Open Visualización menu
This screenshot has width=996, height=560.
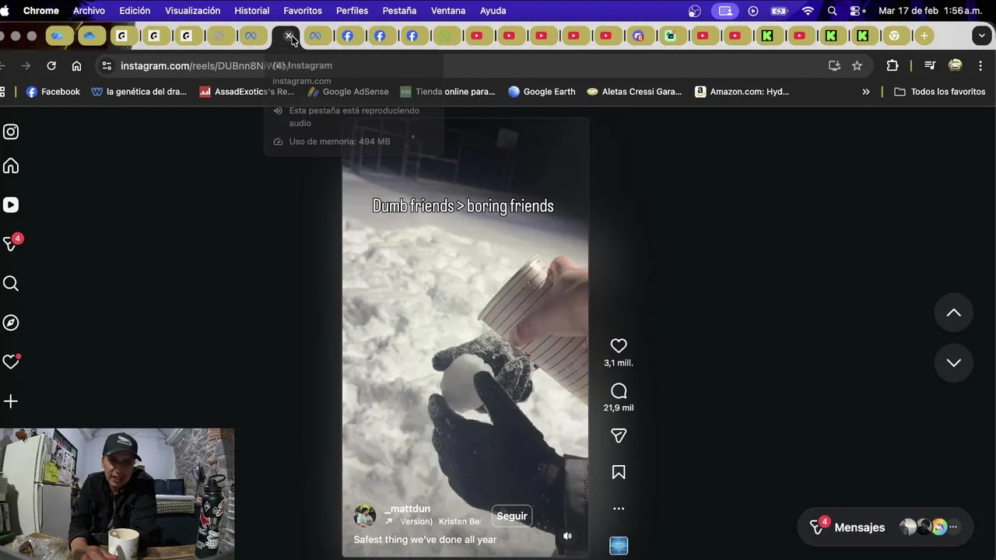(192, 11)
